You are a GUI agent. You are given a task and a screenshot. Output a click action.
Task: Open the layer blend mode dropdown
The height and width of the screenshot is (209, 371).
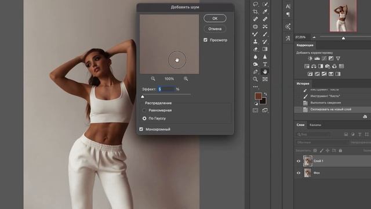tap(322, 142)
